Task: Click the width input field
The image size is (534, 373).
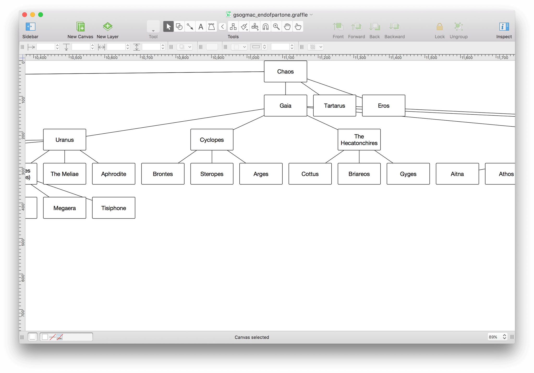Action: click(x=116, y=47)
